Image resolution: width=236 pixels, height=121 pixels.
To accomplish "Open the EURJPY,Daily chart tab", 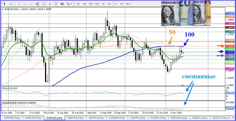I will pyautogui.click(x=138, y=118).
